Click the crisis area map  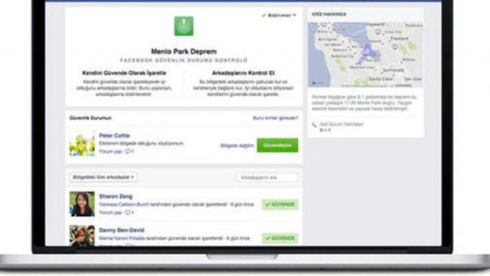(365, 54)
